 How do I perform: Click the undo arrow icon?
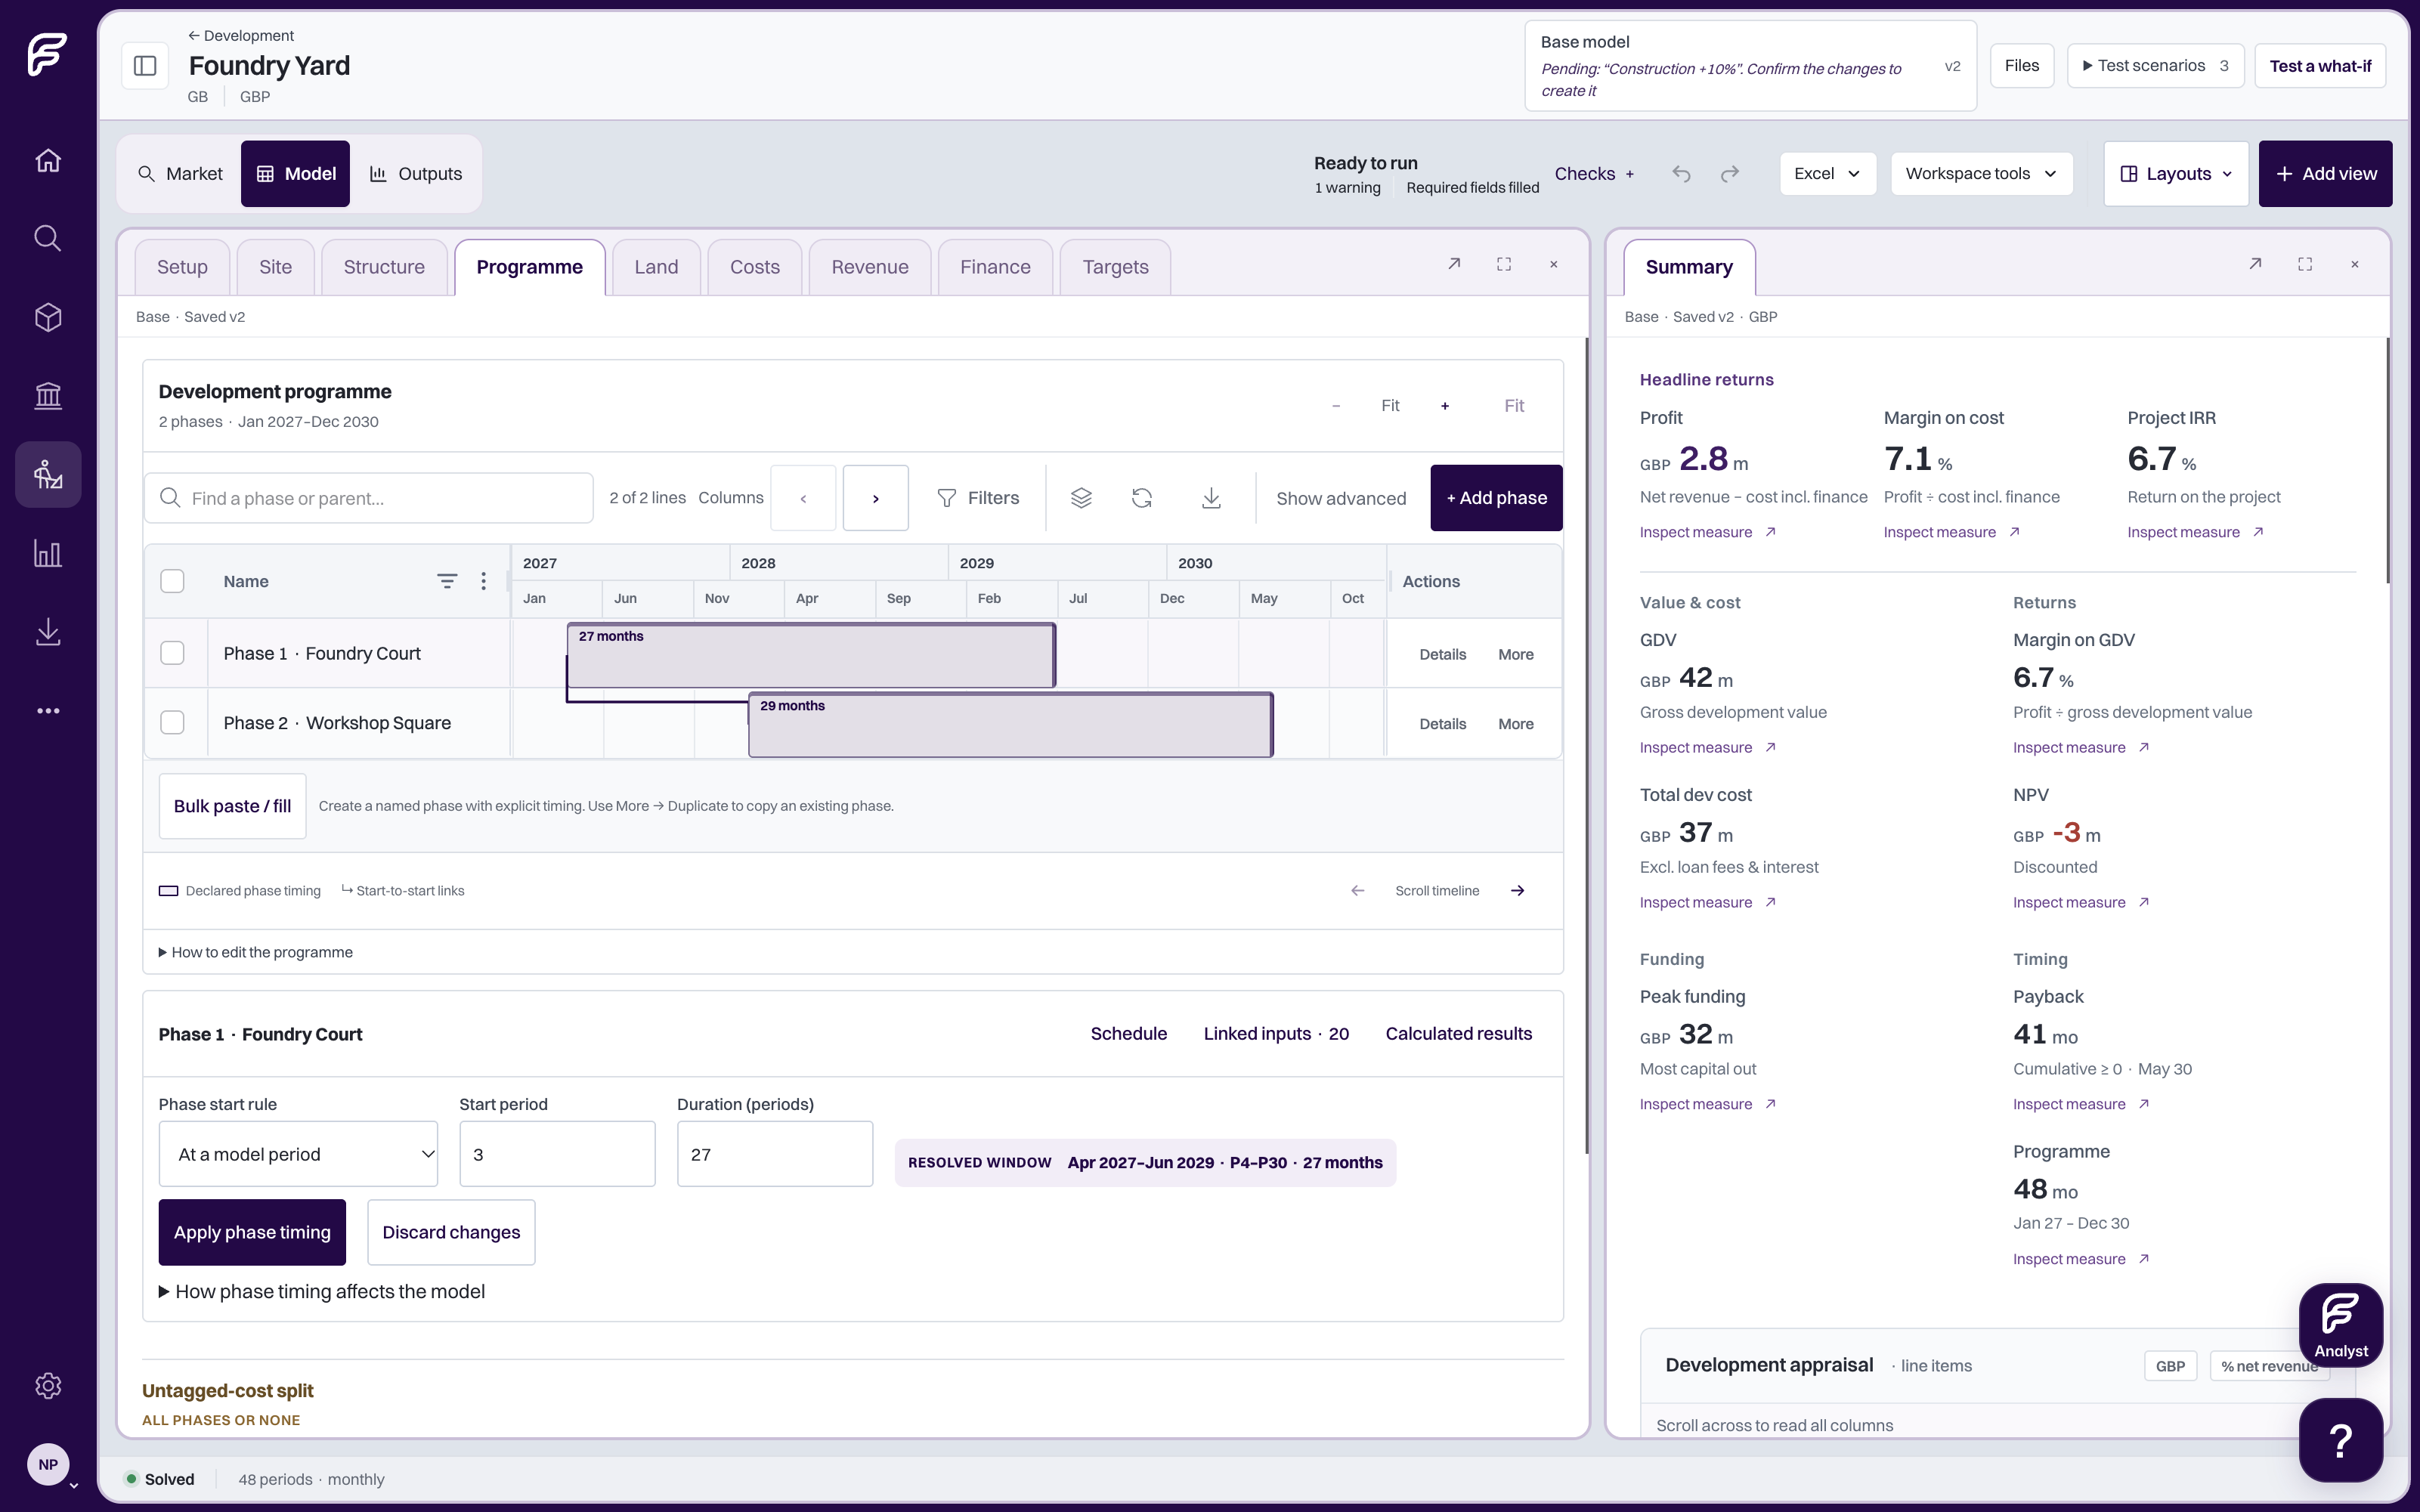(x=1681, y=174)
